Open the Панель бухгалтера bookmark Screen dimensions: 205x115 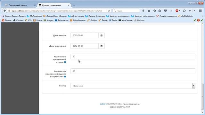(x=95, y=16)
